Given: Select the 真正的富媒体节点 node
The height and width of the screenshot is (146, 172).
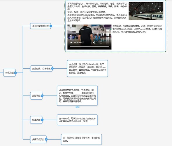Looking at the screenshot, I should click(40, 26).
